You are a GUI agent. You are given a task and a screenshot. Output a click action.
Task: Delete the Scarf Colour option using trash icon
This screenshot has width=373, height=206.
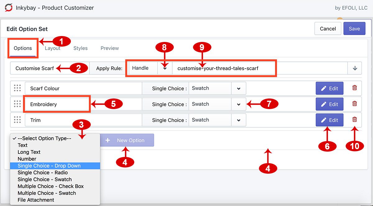[x=354, y=88]
